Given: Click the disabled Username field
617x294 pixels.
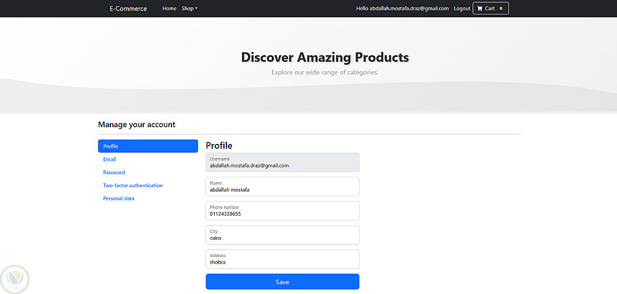Looking at the screenshot, I should tap(282, 162).
